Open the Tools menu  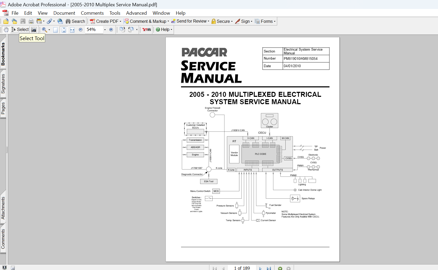pos(115,13)
